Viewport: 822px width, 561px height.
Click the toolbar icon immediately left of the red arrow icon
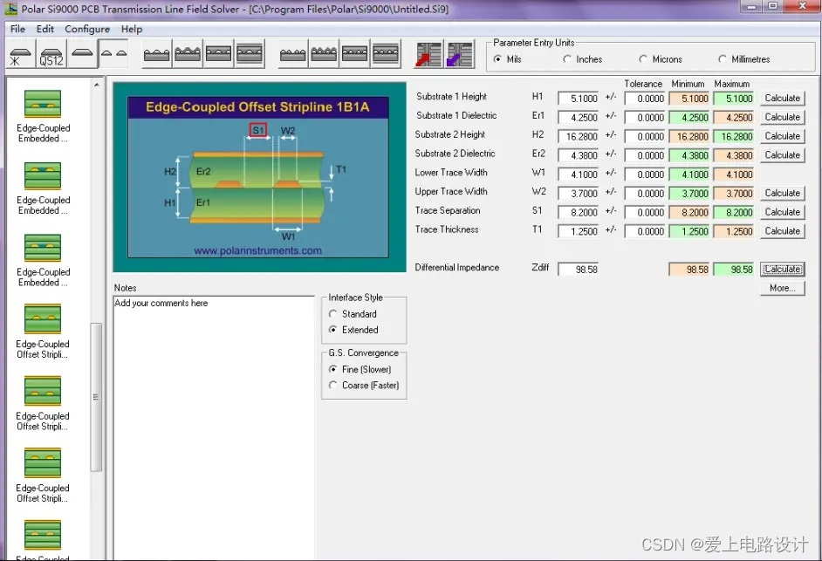tap(386, 54)
